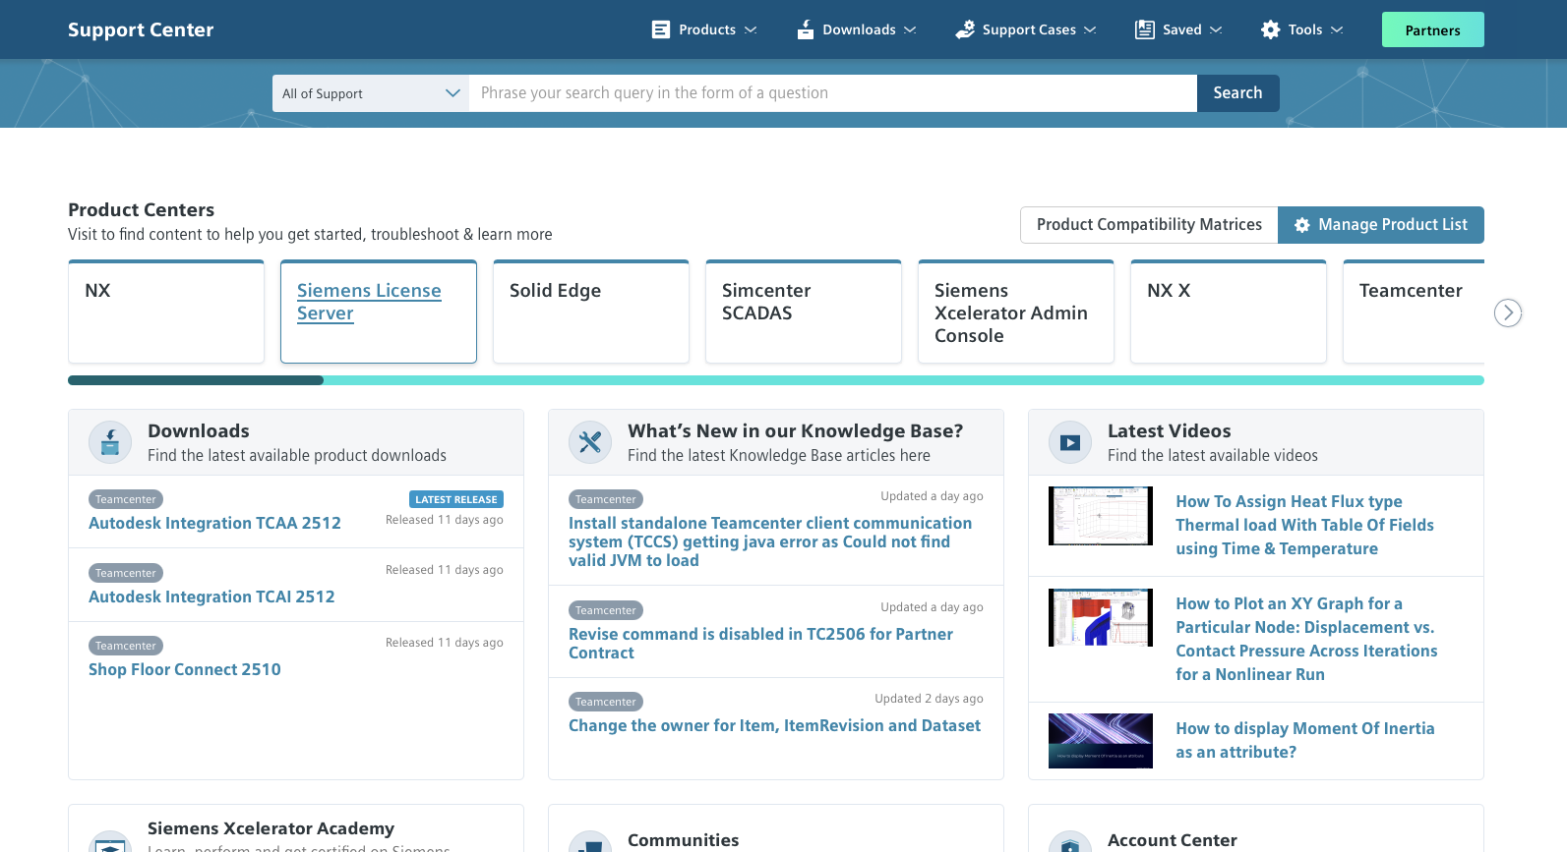Open Siemens Xcelerator Admin Console card
The width and height of the screenshot is (1567, 852).
1016,312
